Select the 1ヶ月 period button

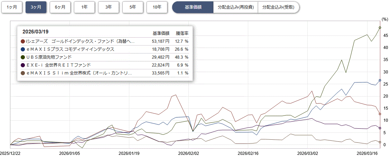[x=12, y=7]
